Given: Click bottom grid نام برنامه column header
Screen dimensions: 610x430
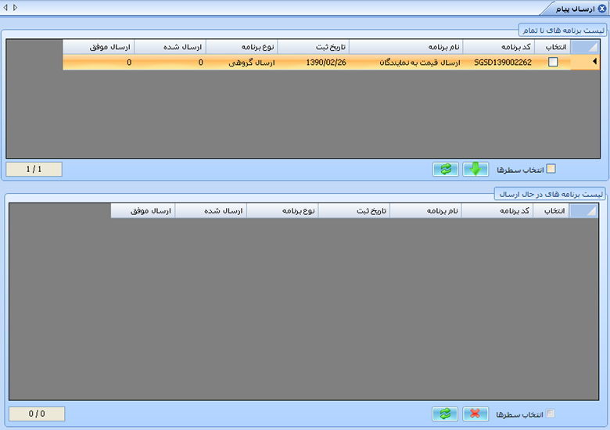Looking at the screenshot, I should pos(426,211).
